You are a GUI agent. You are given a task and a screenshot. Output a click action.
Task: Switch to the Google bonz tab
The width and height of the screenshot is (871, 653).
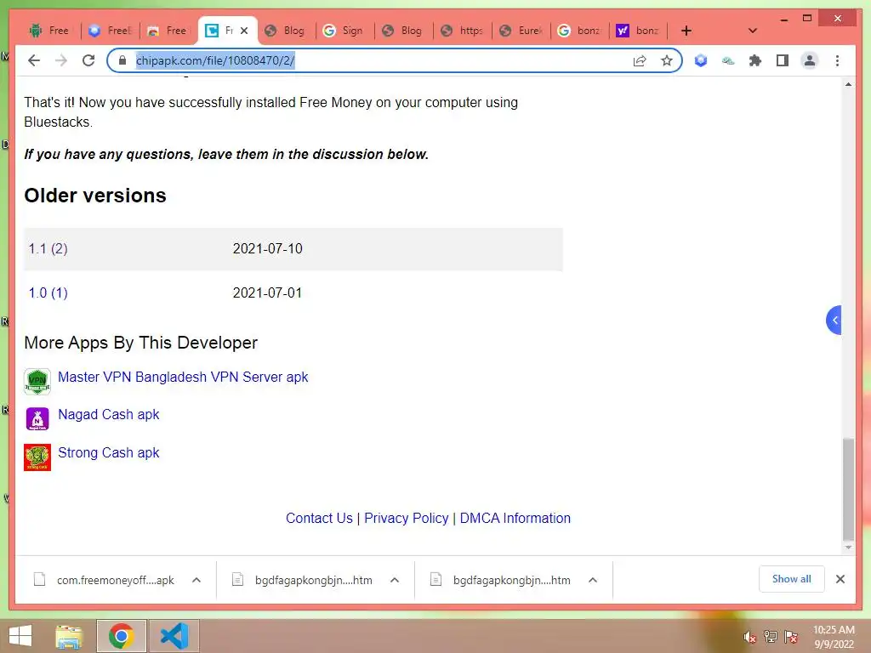coord(580,31)
